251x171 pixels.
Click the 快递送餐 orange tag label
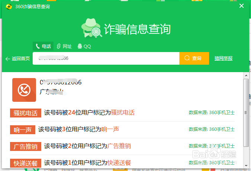point(26,163)
